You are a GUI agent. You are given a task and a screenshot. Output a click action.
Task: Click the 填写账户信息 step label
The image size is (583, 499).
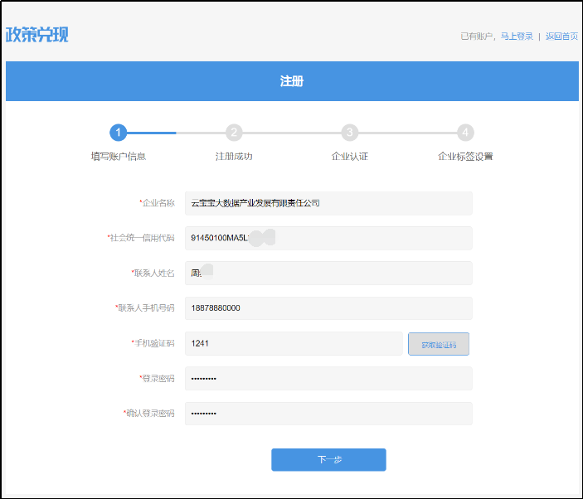[x=119, y=157]
